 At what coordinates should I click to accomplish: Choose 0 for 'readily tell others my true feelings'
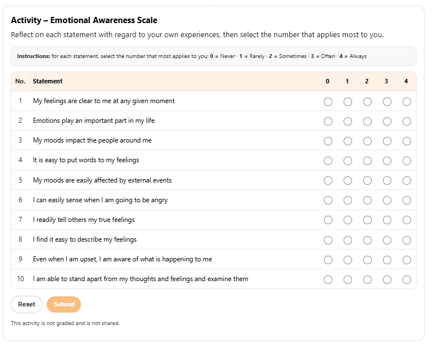(x=328, y=220)
